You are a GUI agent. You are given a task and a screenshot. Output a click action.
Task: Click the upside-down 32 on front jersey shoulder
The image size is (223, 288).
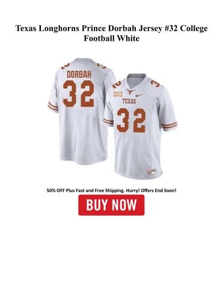[117, 85]
